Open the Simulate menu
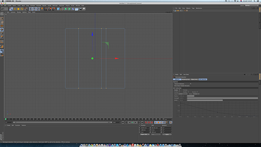 coord(39,6)
